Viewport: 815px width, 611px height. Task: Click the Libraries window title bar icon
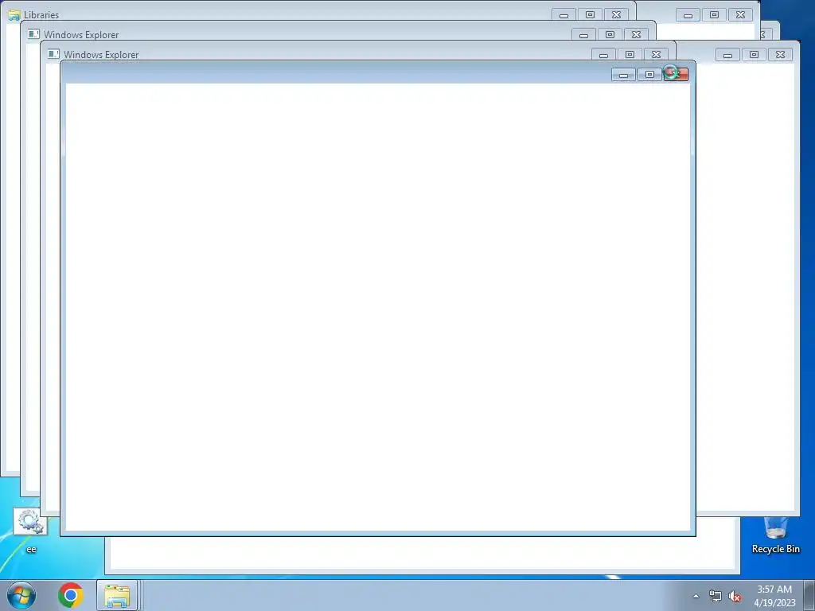14,15
